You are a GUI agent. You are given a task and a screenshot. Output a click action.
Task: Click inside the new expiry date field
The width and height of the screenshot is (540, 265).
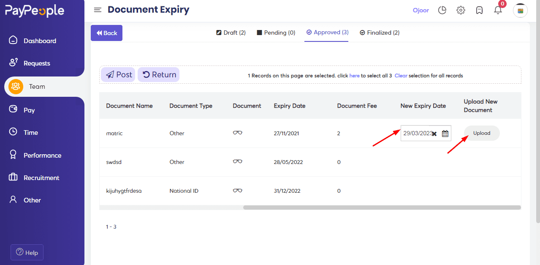416,133
